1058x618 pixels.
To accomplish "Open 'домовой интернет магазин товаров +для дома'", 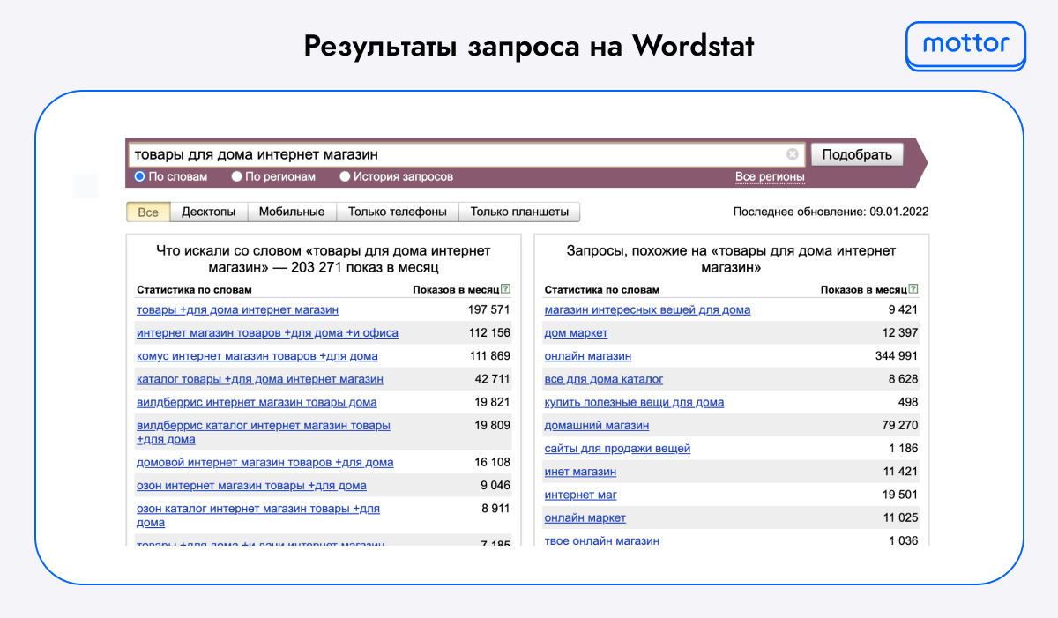I will click(265, 463).
